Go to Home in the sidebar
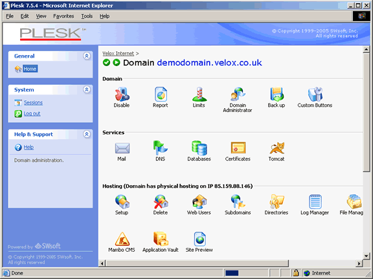 coord(30,69)
